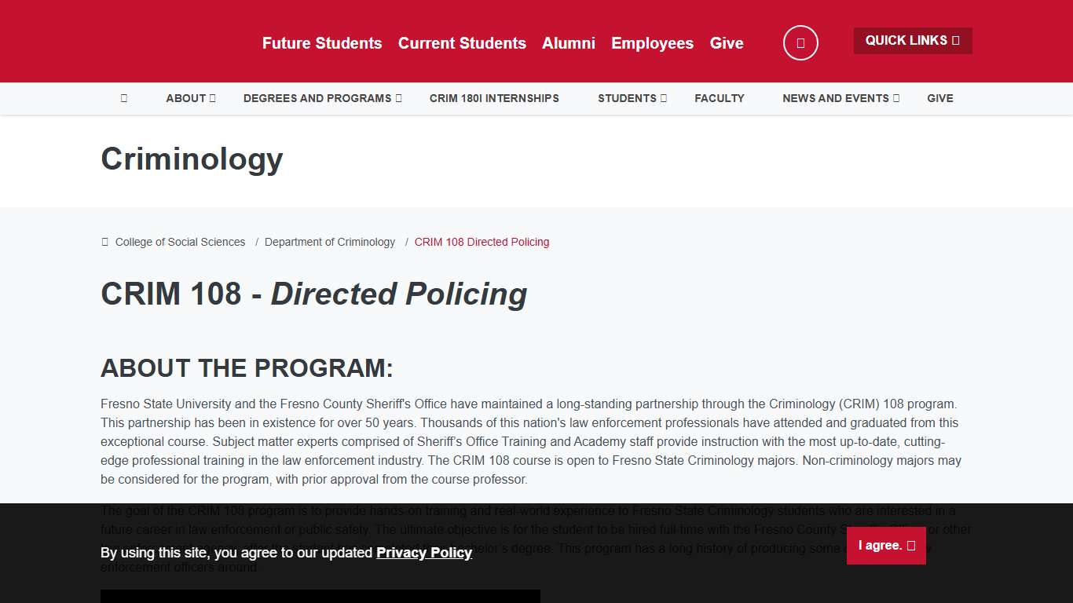This screenshot has width=1073, height=603.
Task: Open the Alumni page link
Action: [569, 43]
